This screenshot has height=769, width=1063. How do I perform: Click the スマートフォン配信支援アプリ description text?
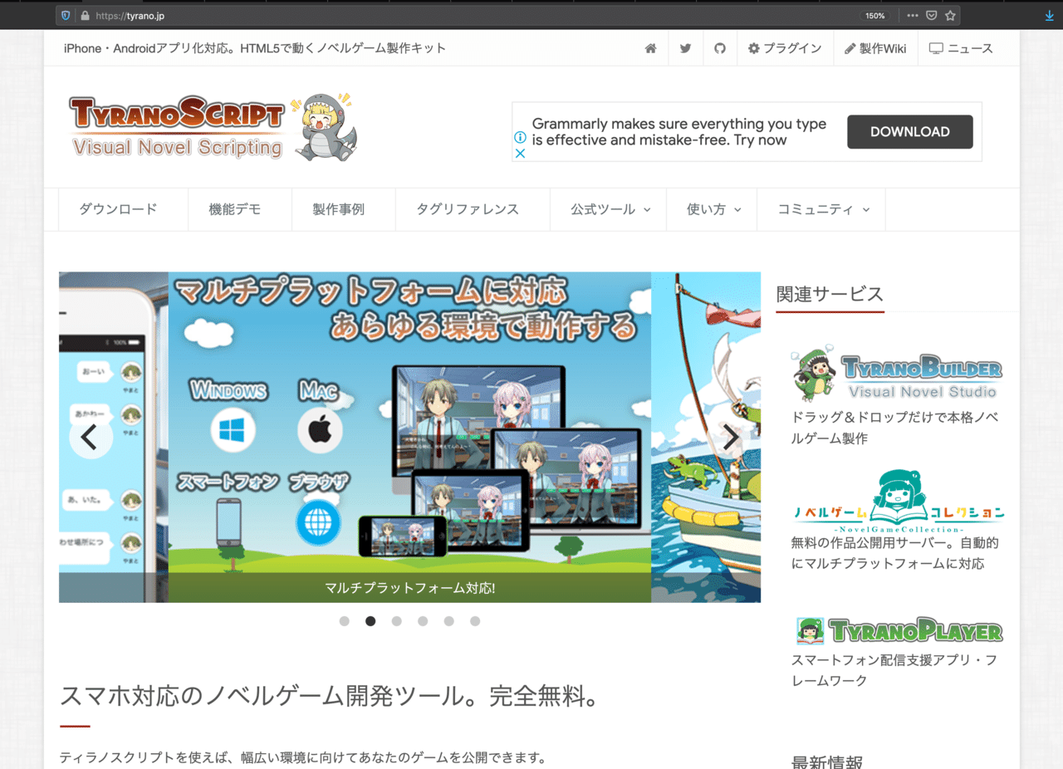pos(894,670)
